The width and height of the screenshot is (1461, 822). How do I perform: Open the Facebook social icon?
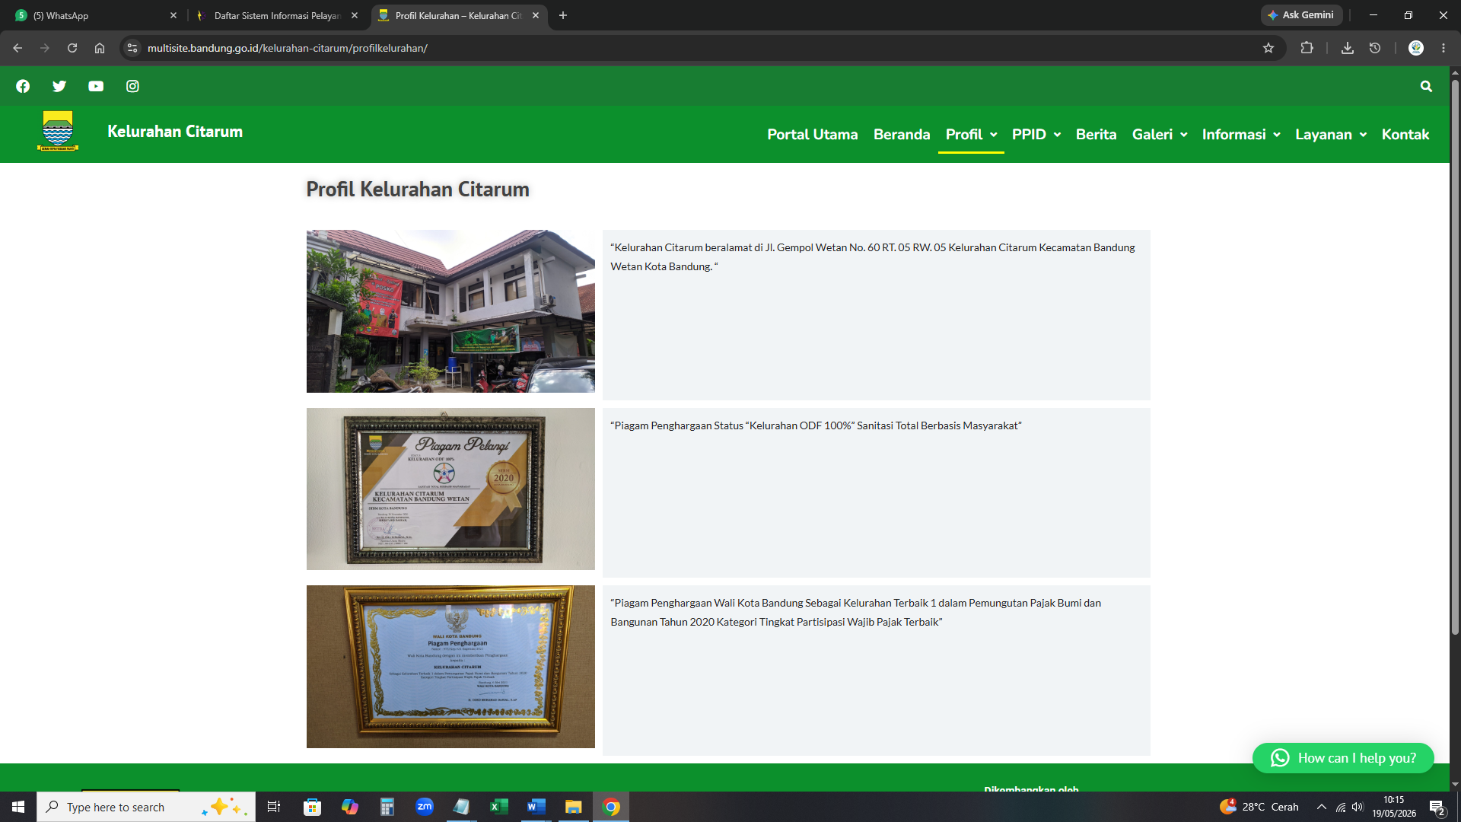(x=23, y=86)
